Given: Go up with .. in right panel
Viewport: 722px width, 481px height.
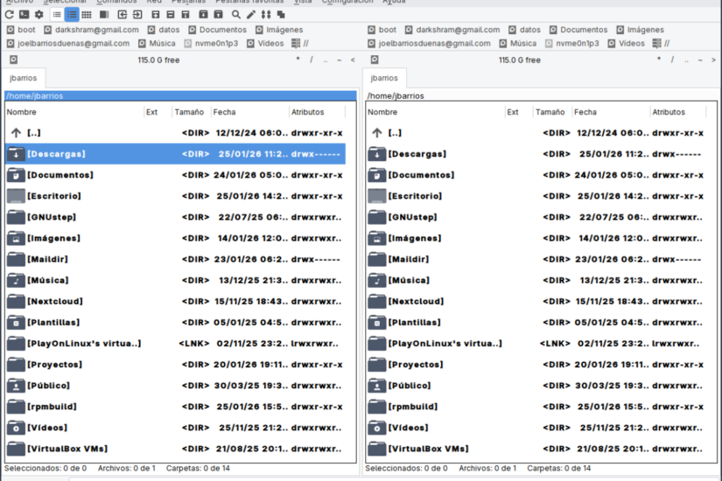Looking at the screenshot, I should click(686, 59).
